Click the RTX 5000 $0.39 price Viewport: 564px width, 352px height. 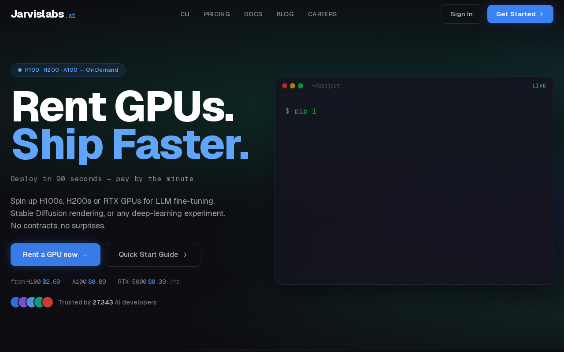click(x=142, y=282)
